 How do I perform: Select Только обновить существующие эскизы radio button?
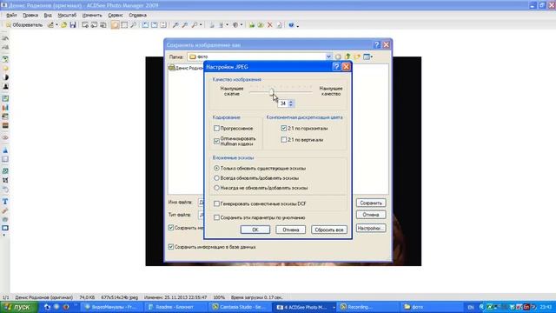click(216, 168)
